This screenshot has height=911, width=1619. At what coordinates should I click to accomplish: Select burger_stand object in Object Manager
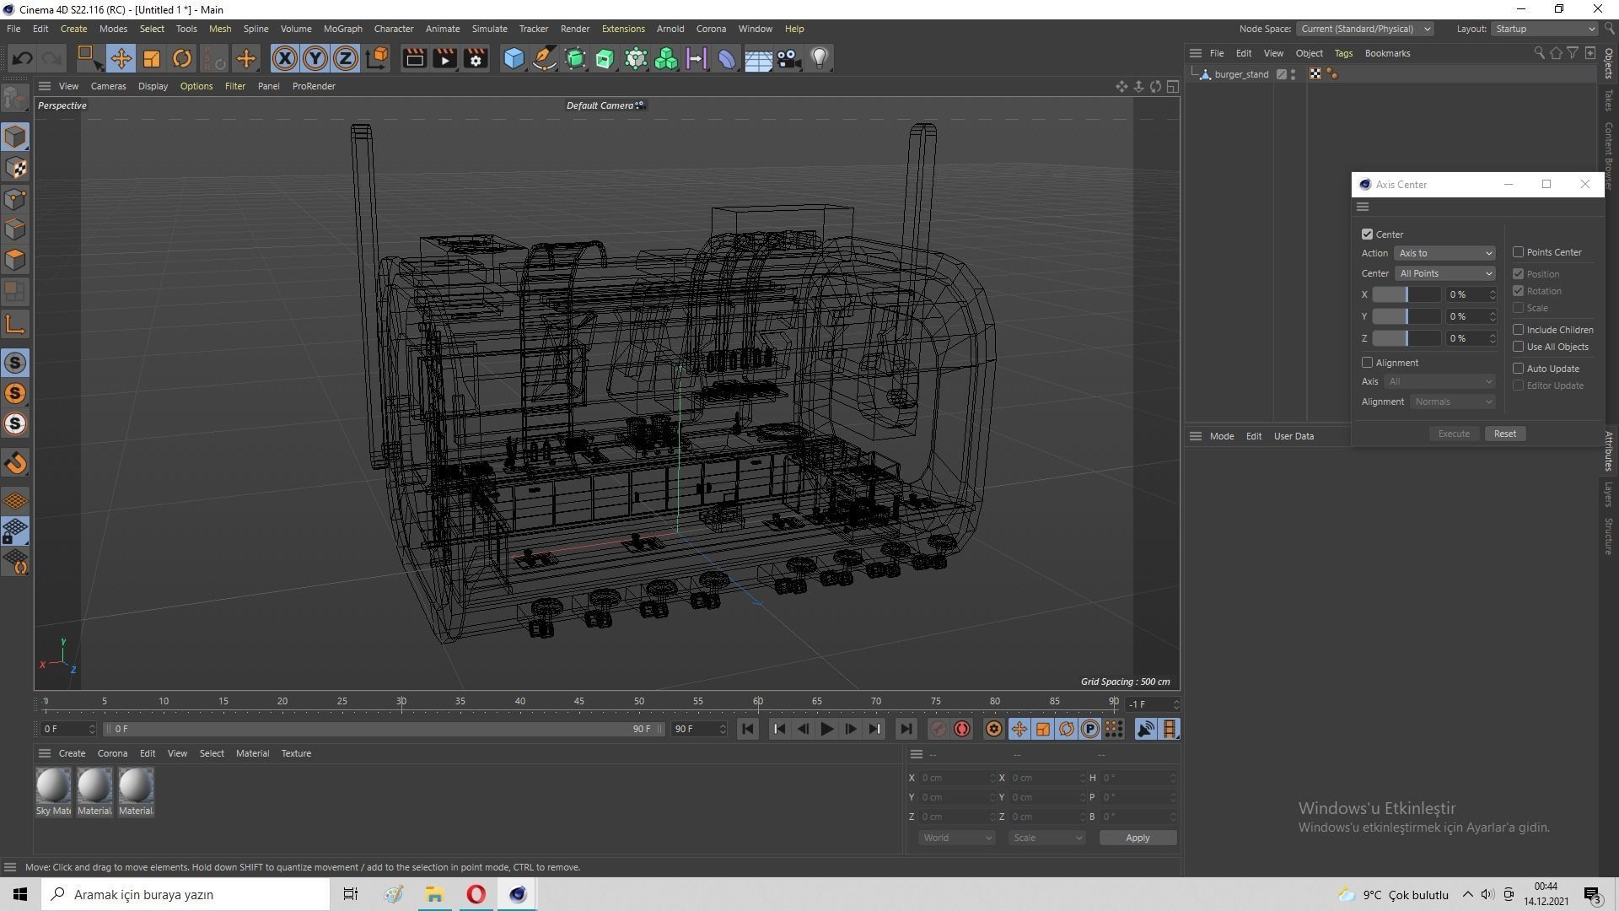1241,74
